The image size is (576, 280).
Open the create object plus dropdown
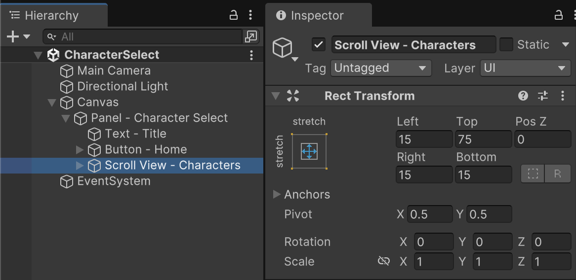[x=18, y=36]
